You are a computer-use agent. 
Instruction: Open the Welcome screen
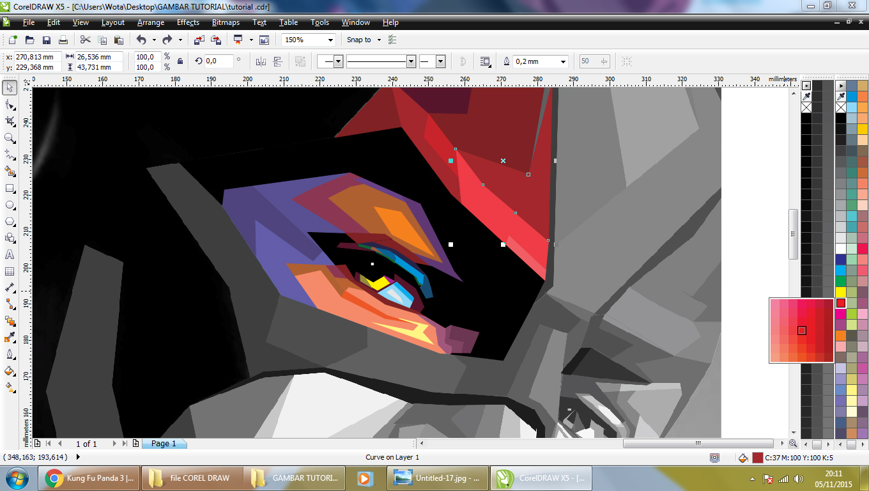tap(265, 40)
